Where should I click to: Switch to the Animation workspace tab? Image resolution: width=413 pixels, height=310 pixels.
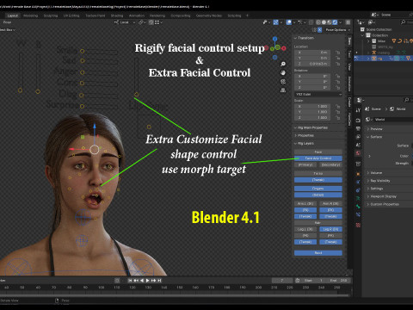point(137,15)
